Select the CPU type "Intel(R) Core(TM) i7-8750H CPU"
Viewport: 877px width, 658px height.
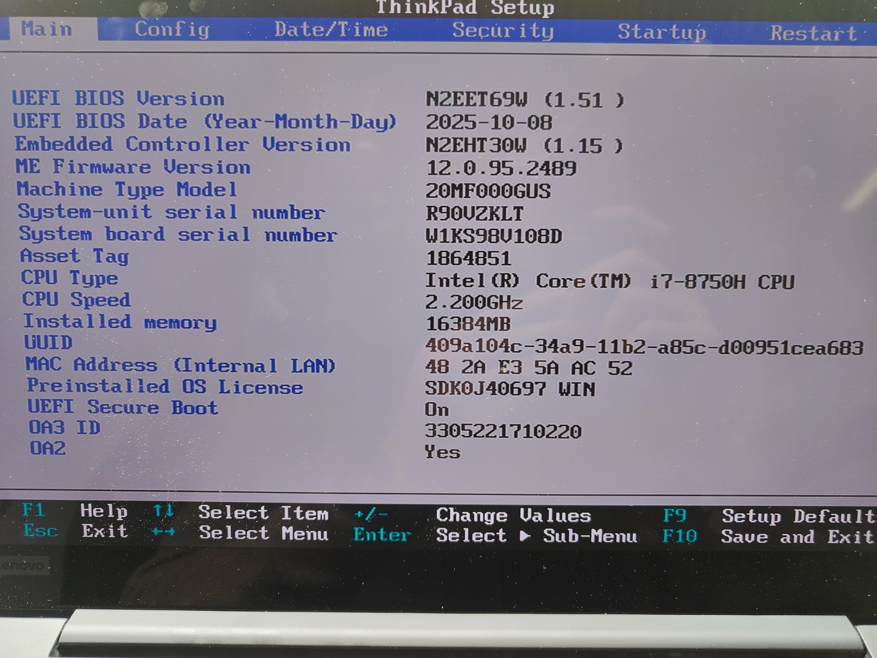(x=610, y=281)
